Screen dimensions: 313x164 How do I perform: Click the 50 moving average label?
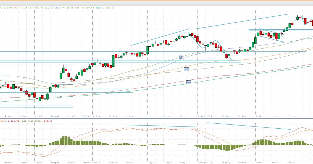click(180, 57)
